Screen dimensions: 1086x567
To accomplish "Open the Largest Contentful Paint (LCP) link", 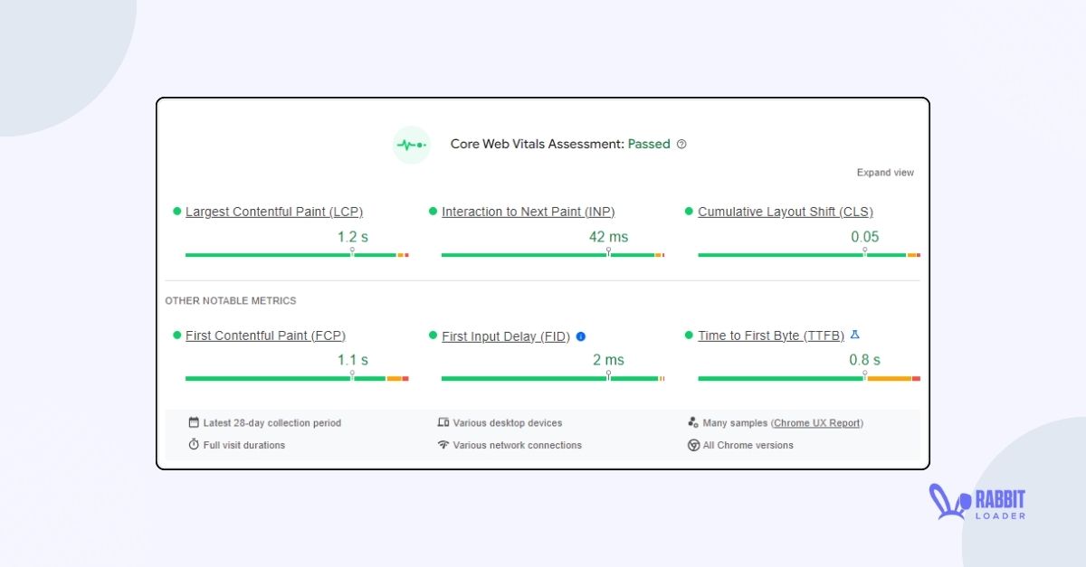I will point(274,212).
